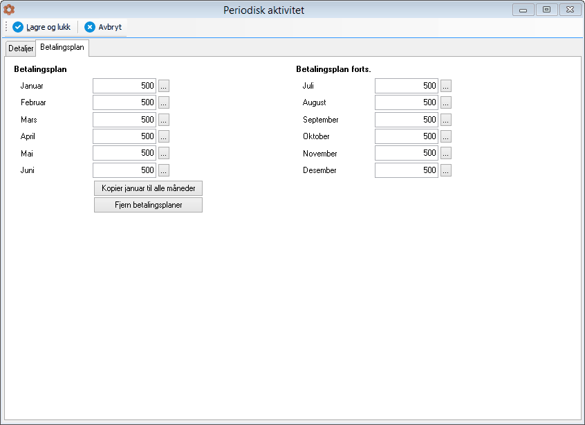
Task: Click the Periodisk aktivitet window title
Action: tap(263, 10)
